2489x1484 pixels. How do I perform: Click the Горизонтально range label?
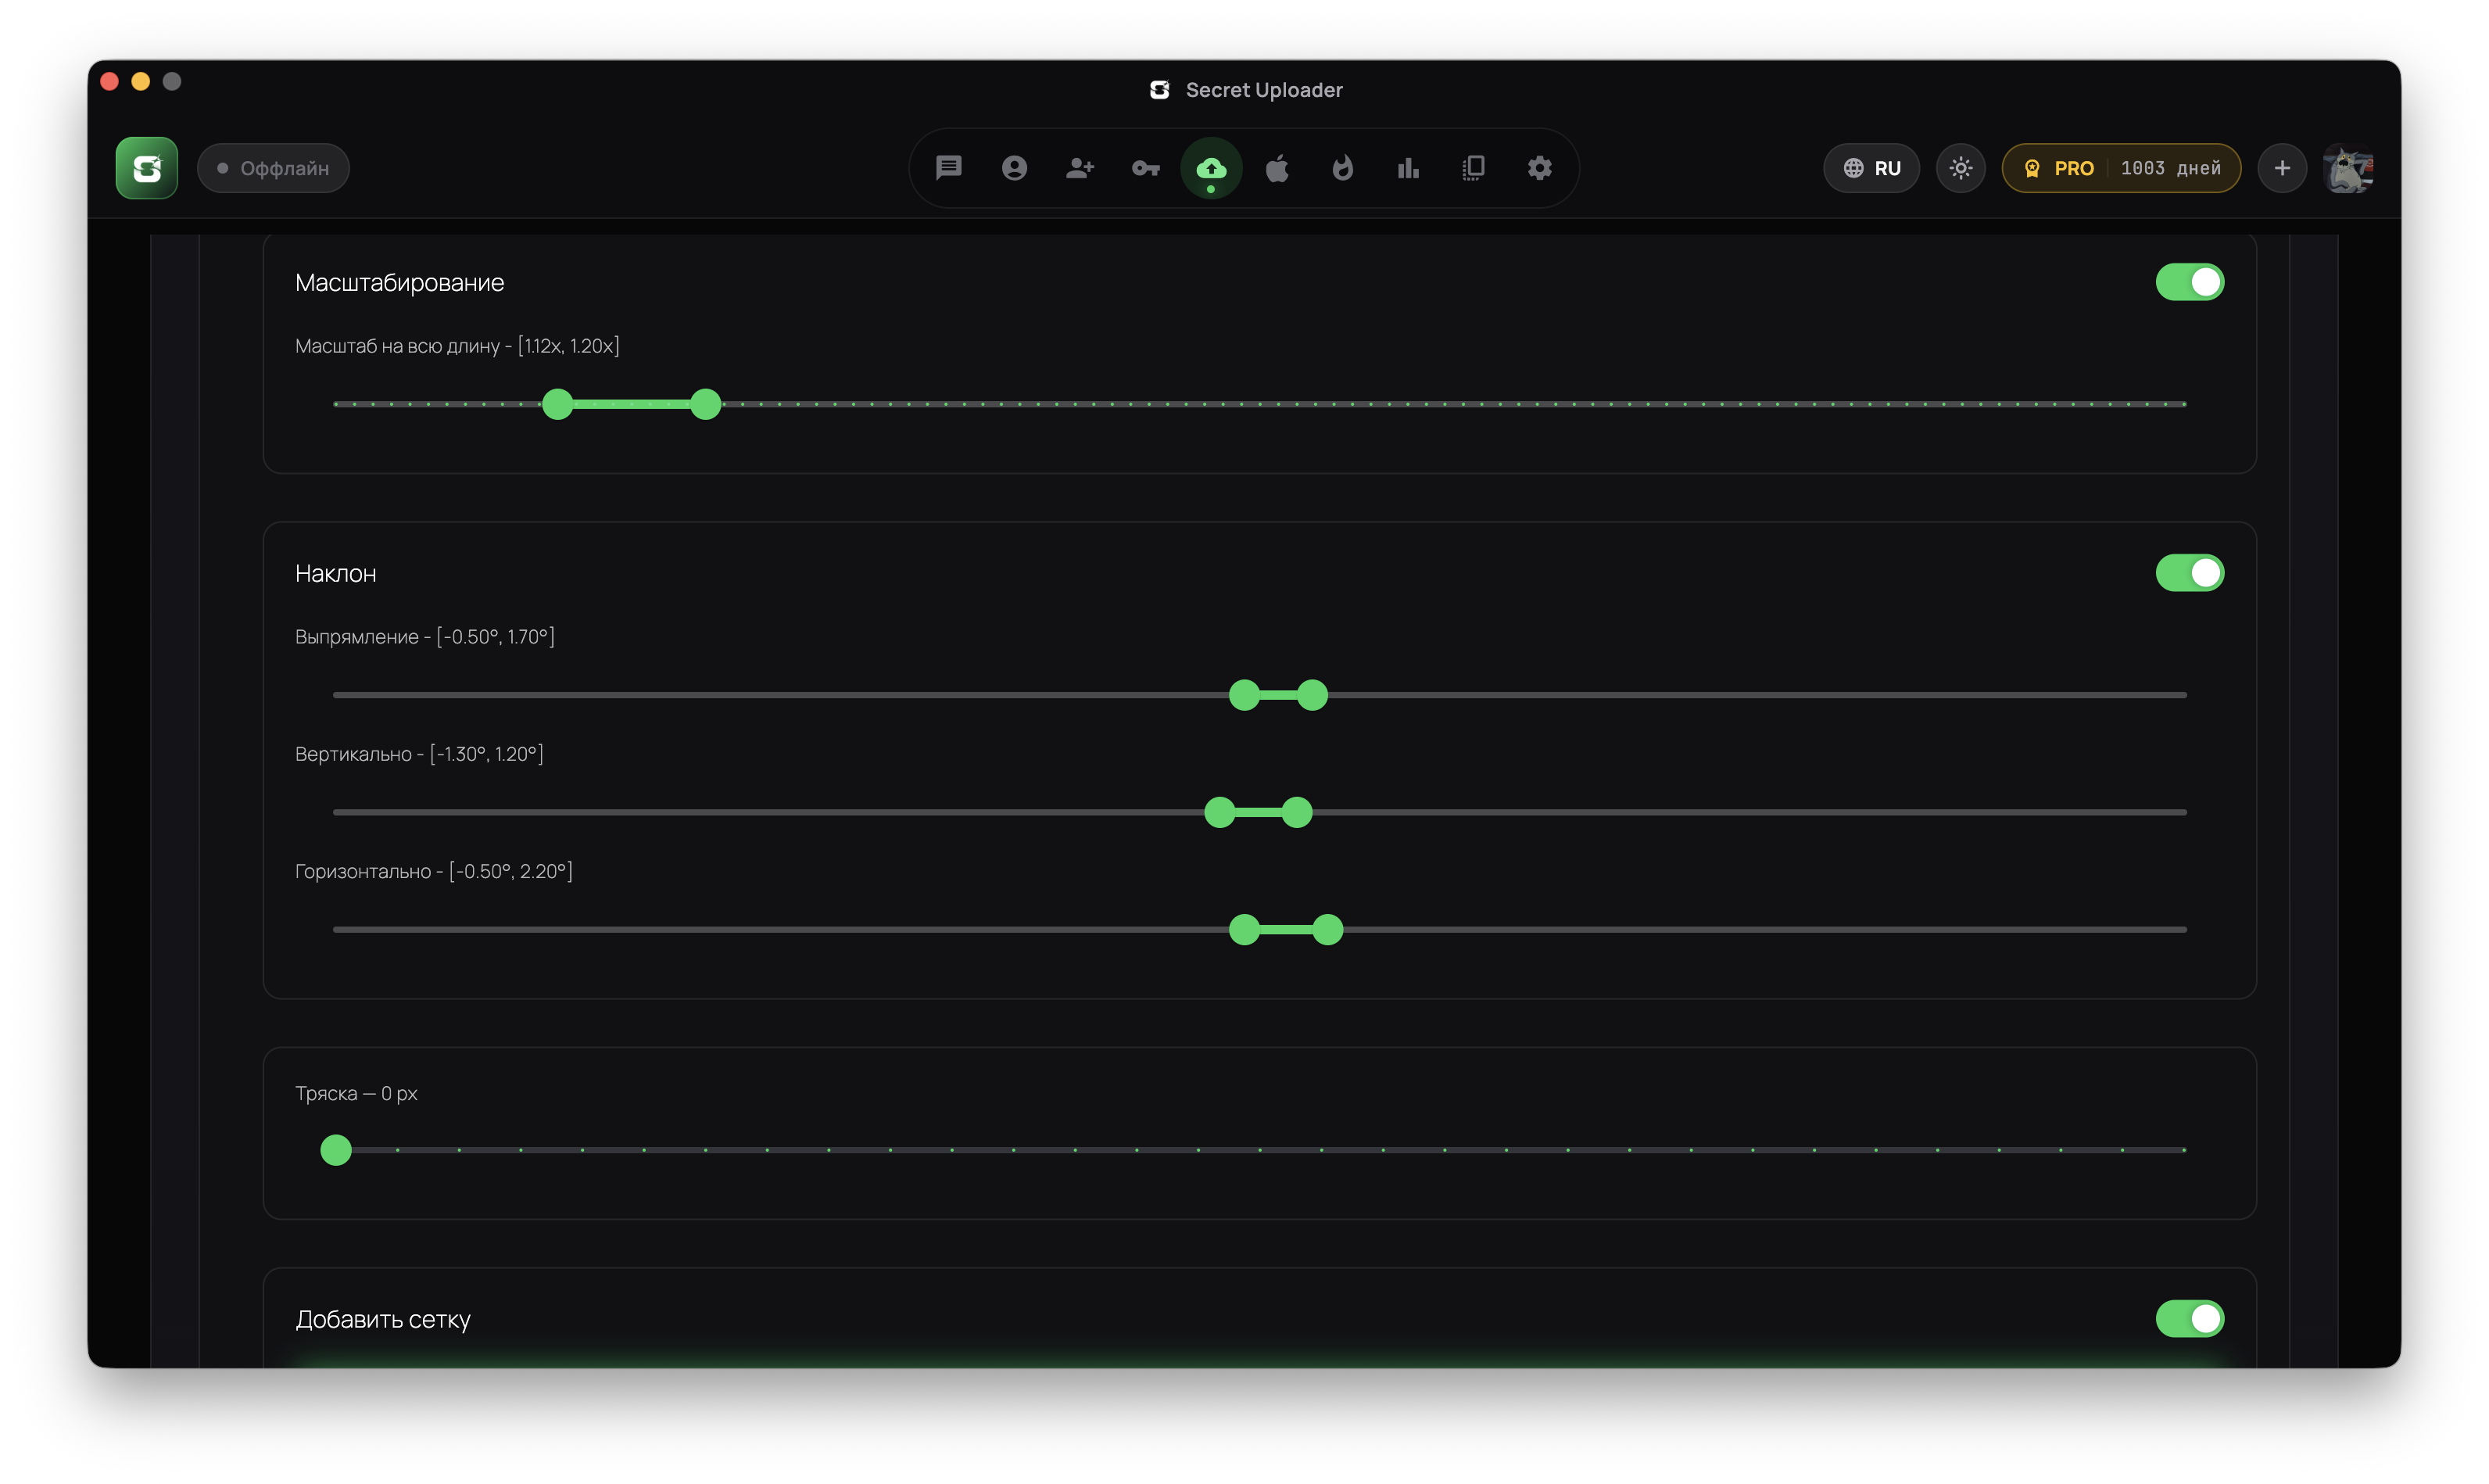[434, 871]
